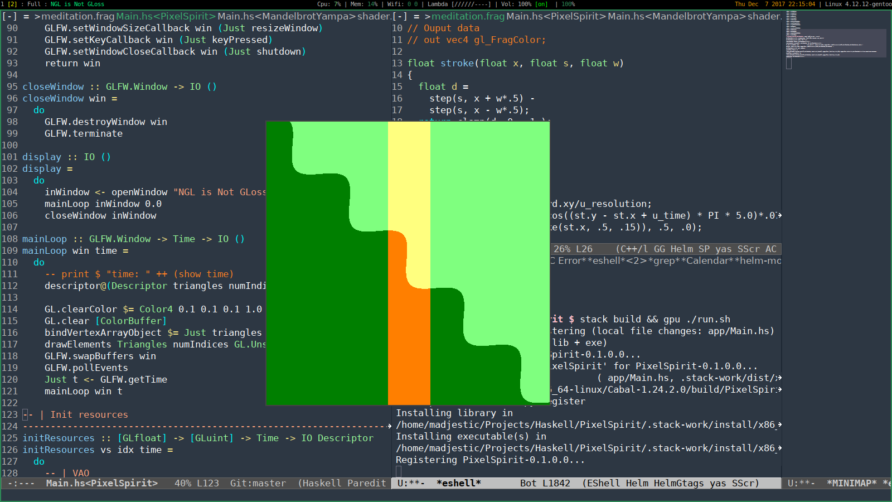Click '// Ouput data' comment in shader pane
This screenshot has width=892, height=502.
[443, 28]
